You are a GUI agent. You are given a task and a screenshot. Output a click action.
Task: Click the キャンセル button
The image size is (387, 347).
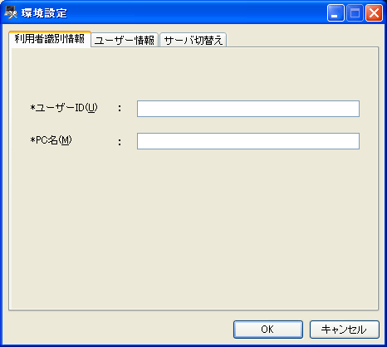click(x=345, y=330)
